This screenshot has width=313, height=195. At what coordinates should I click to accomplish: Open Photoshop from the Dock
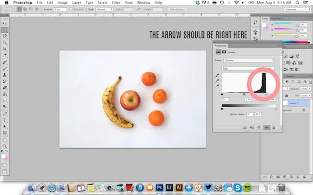(x=159, y=188)
